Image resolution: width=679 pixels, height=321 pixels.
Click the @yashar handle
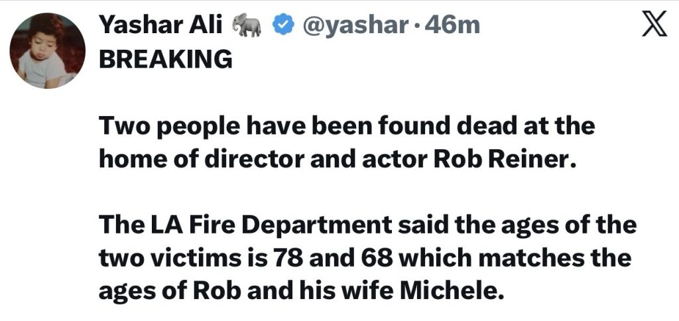point(354,25)
